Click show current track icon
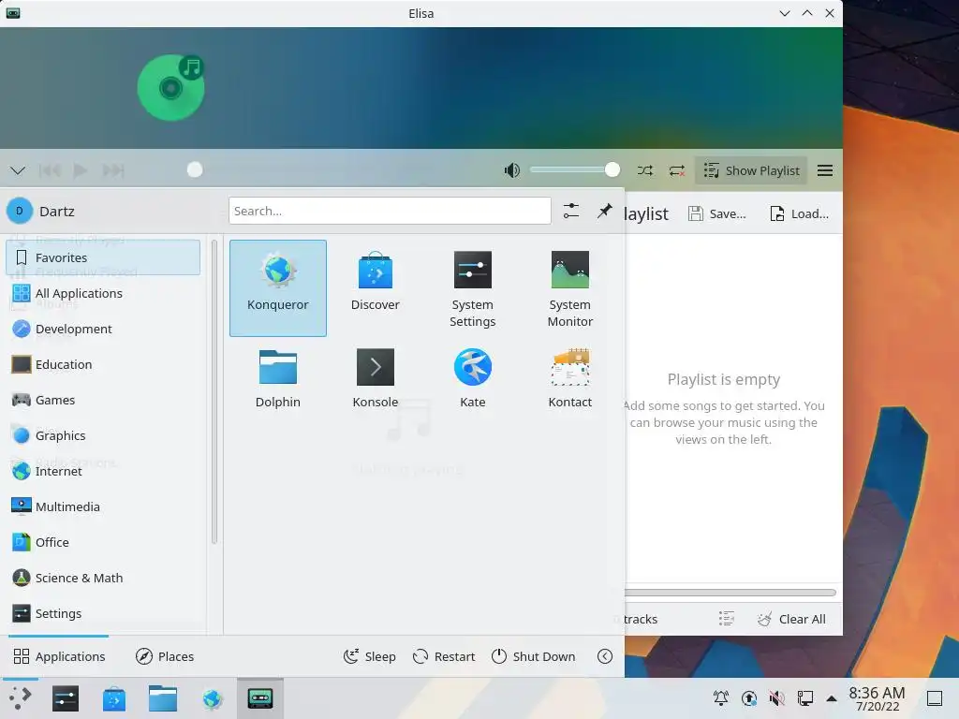The height and width of the screenshot is (719, 959). pos(726,619)
